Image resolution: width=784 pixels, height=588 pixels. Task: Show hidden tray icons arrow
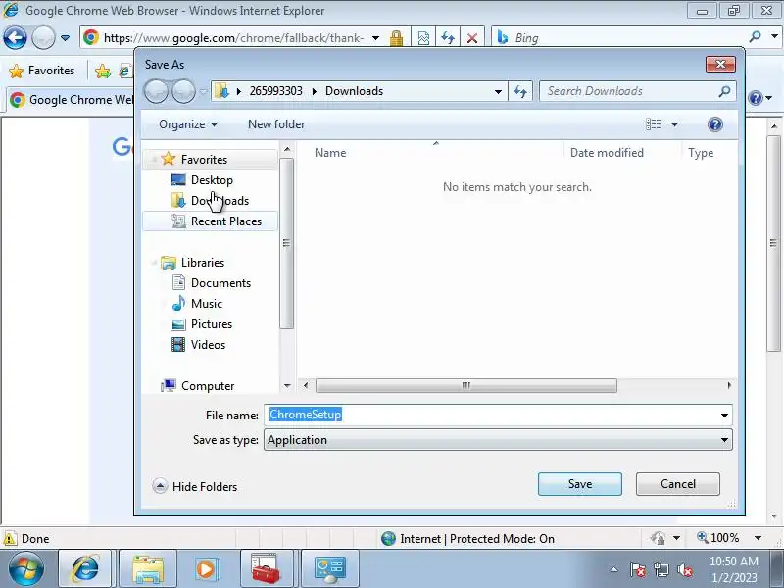pyautogui.click(x=614, y=569)
